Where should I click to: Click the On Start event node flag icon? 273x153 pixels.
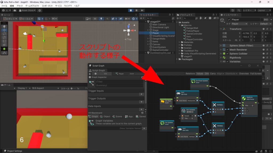click(x=162, y=101)
